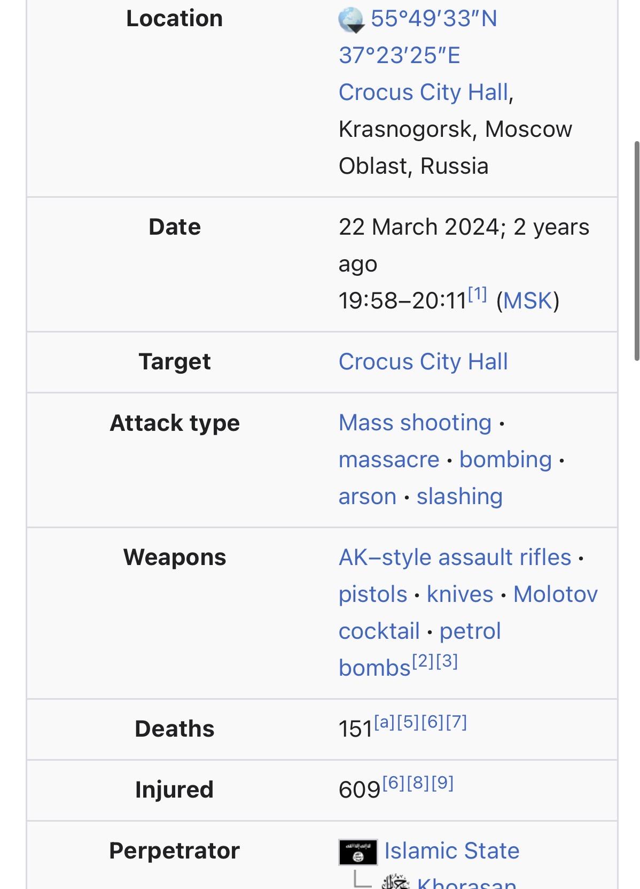Open Crocus City Hall link in Target row
This screenshot has height=889, width=640.
pos(423,362)
